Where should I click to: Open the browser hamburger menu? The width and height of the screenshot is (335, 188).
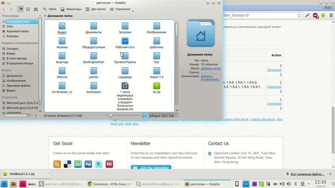331,15
